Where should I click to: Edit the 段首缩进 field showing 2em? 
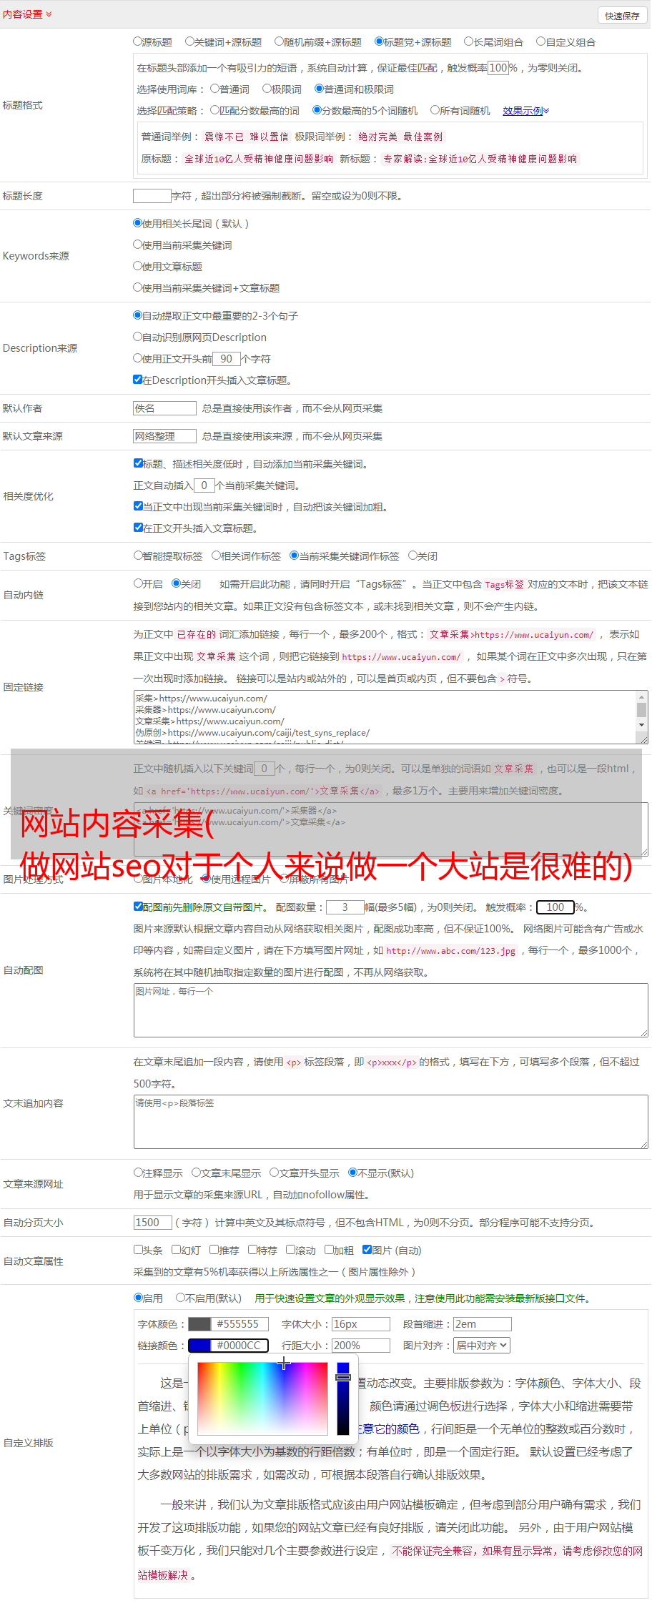pos(483,1324)
